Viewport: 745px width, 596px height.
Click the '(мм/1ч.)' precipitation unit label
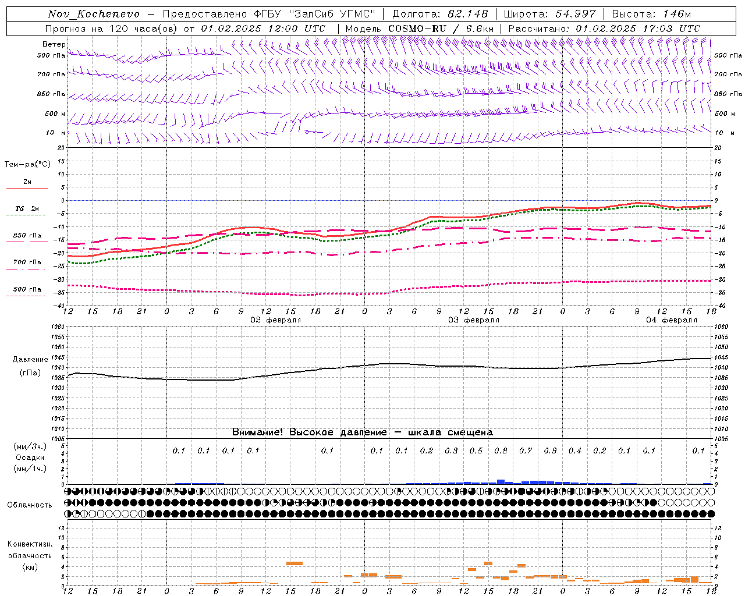coord(29,469)
